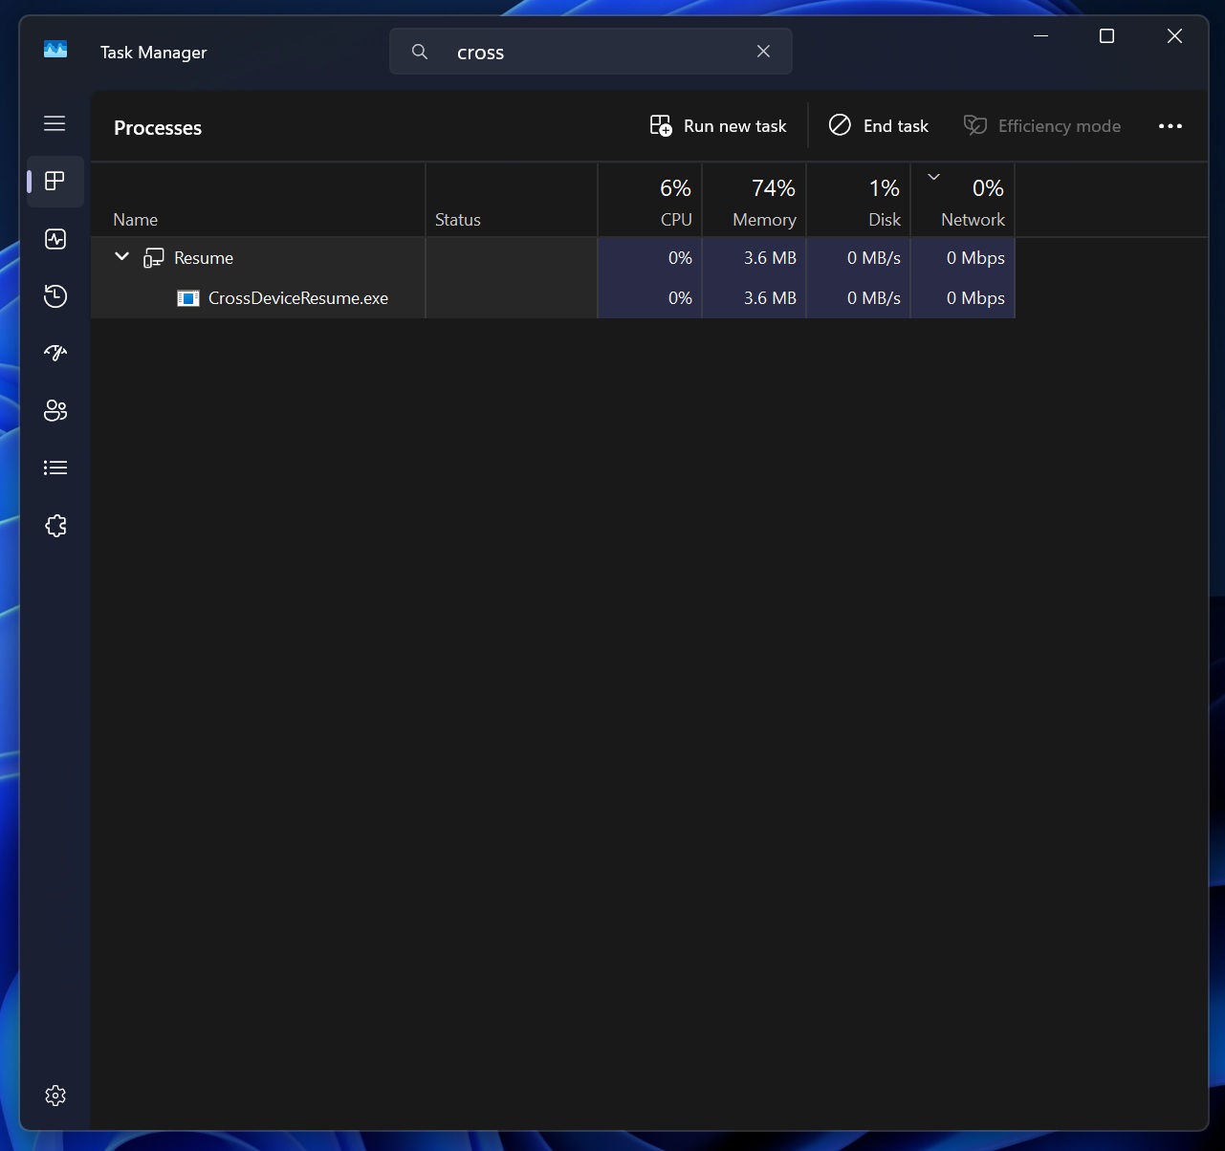Open the more options ellipsis menu
The width and height of the screenshot is (1225, 1151).
(1170, 125)
